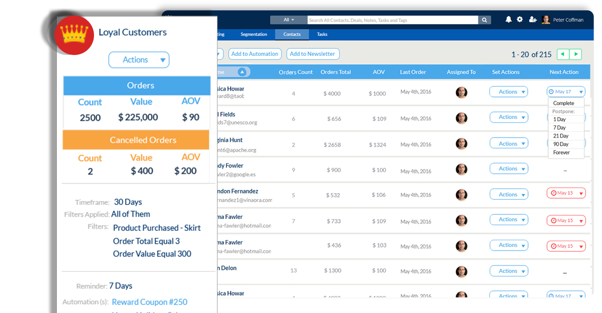Sort by Orders Count column header
The image size is (602, 313).
[296, 72]
